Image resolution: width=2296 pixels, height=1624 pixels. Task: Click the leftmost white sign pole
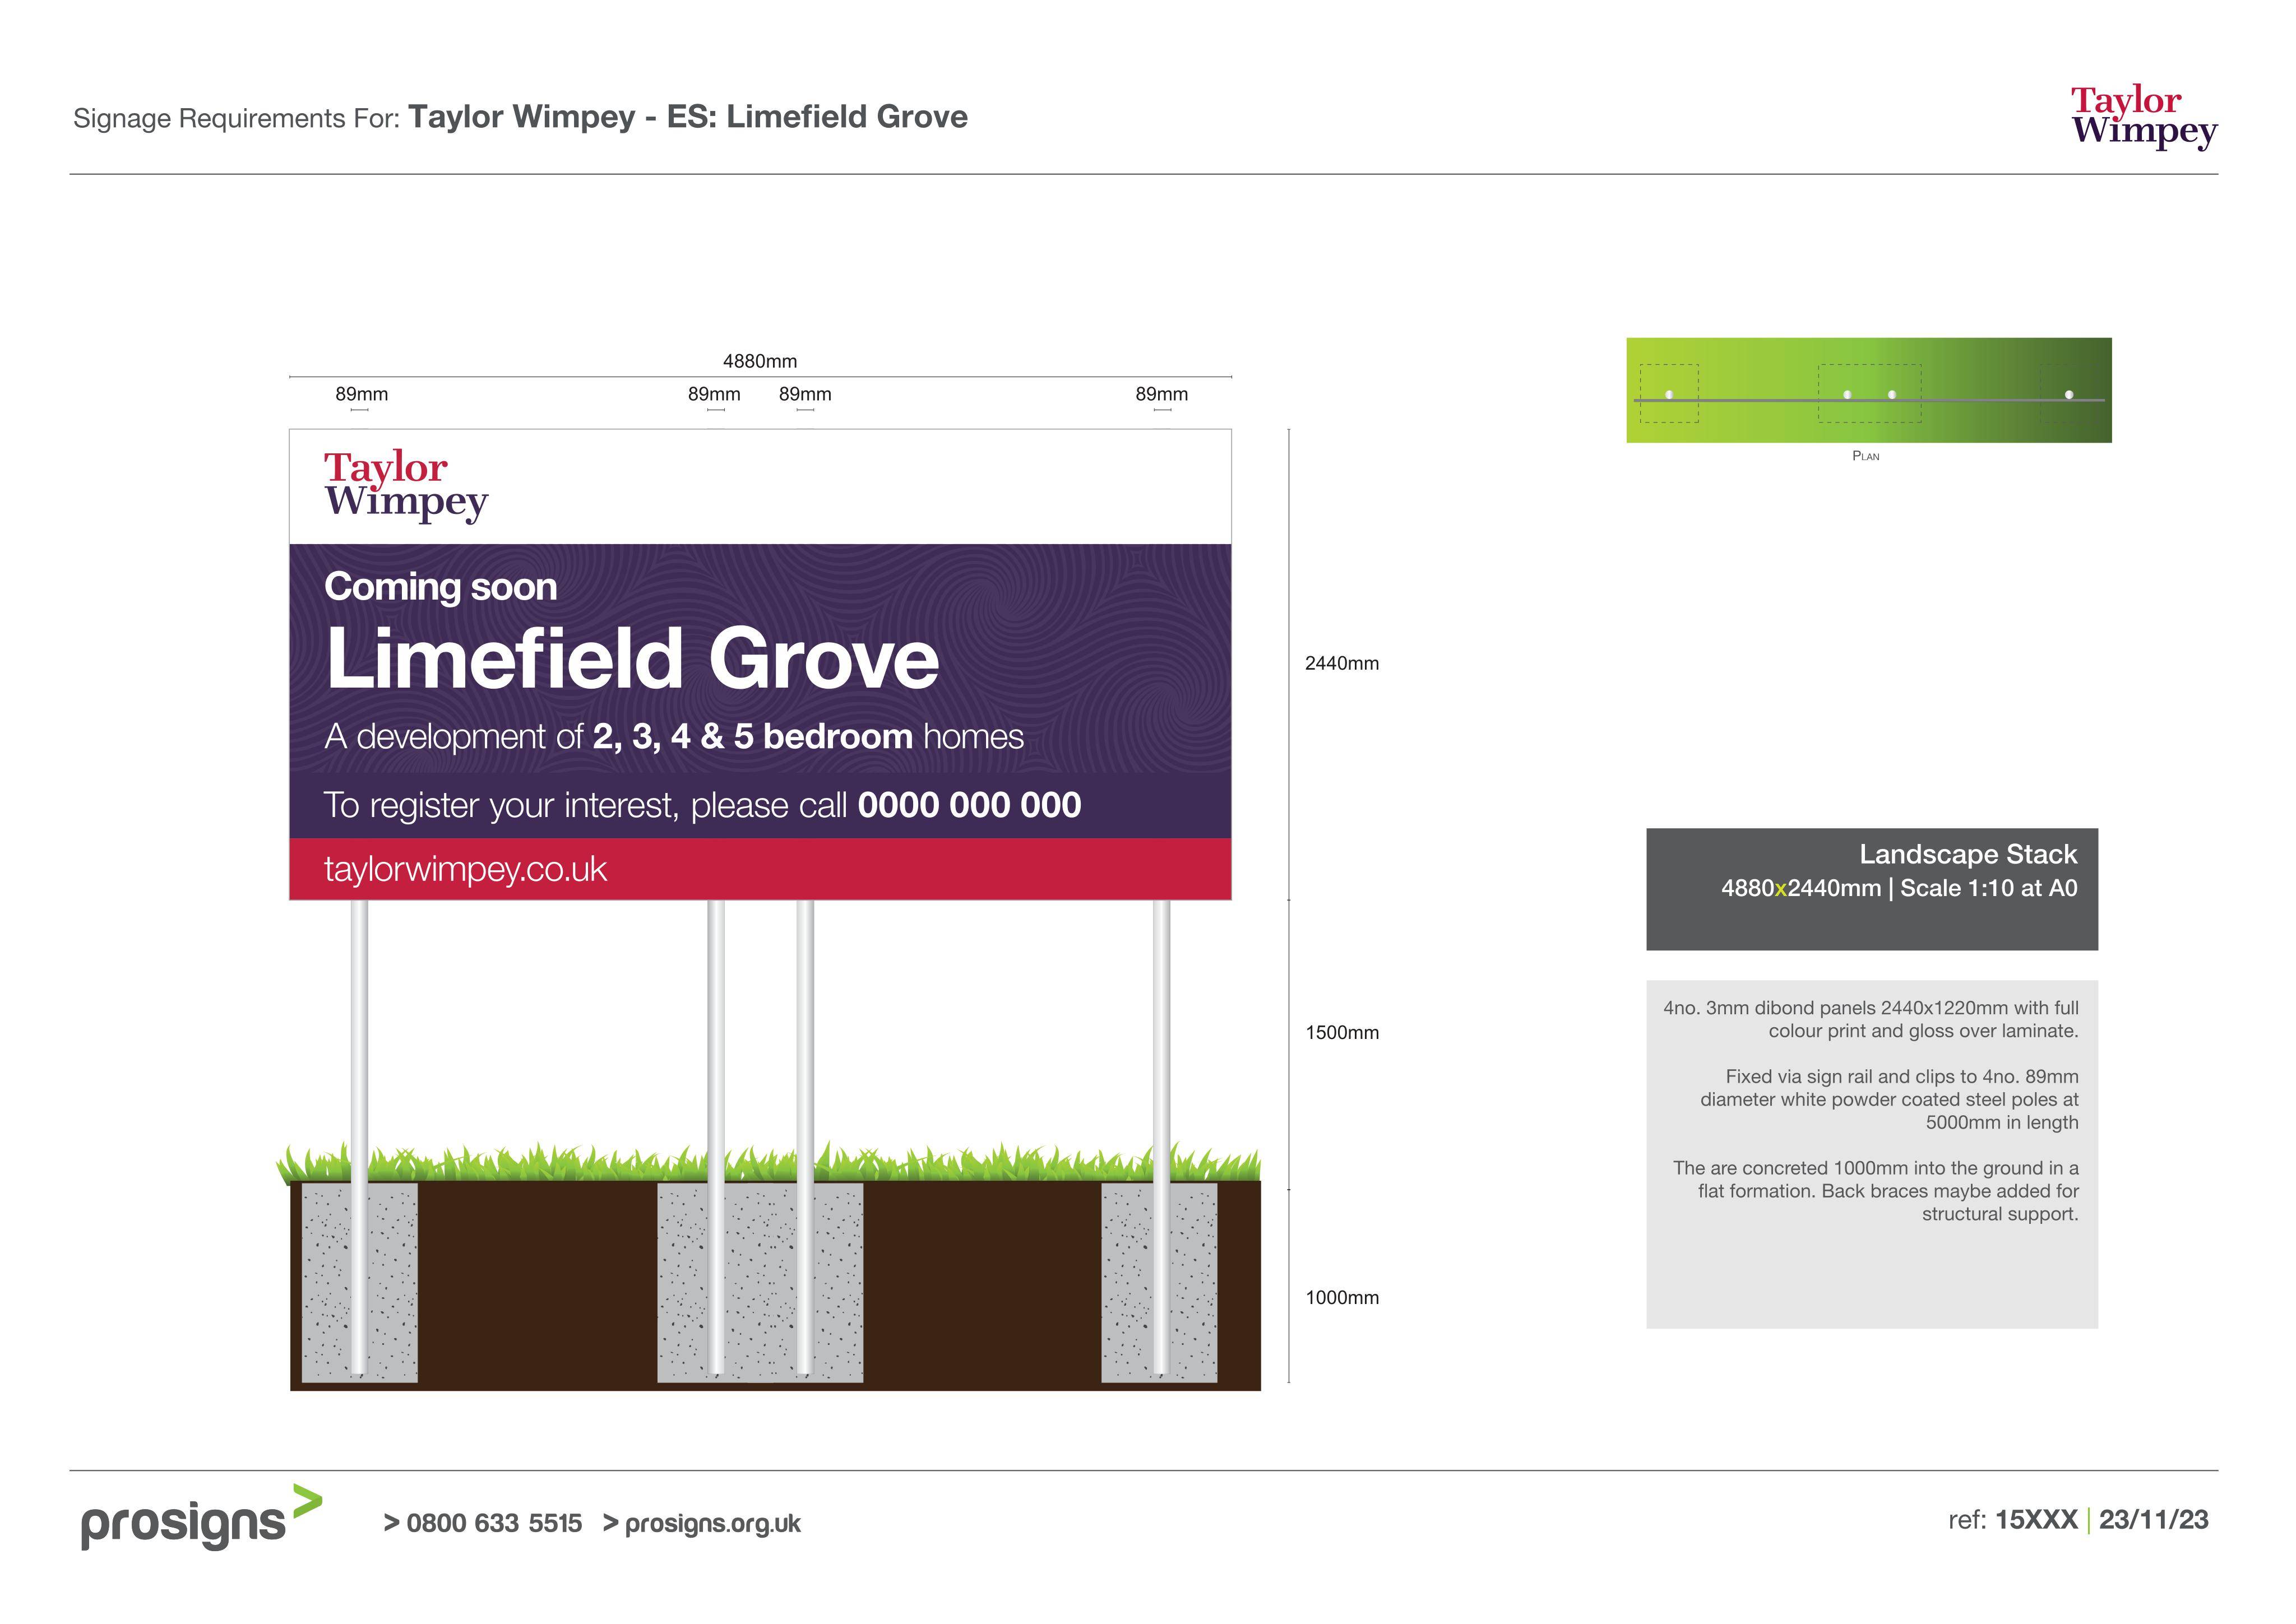359,1137
